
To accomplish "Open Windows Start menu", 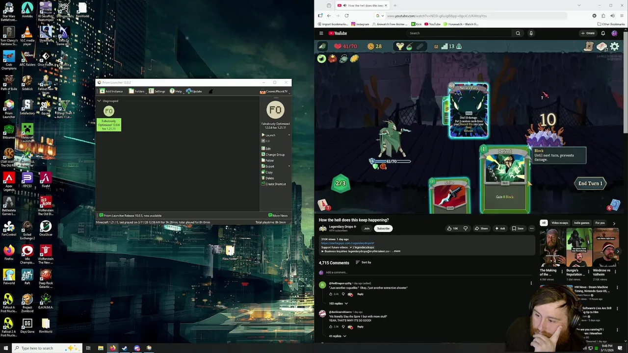I will (x=6, y=348).
